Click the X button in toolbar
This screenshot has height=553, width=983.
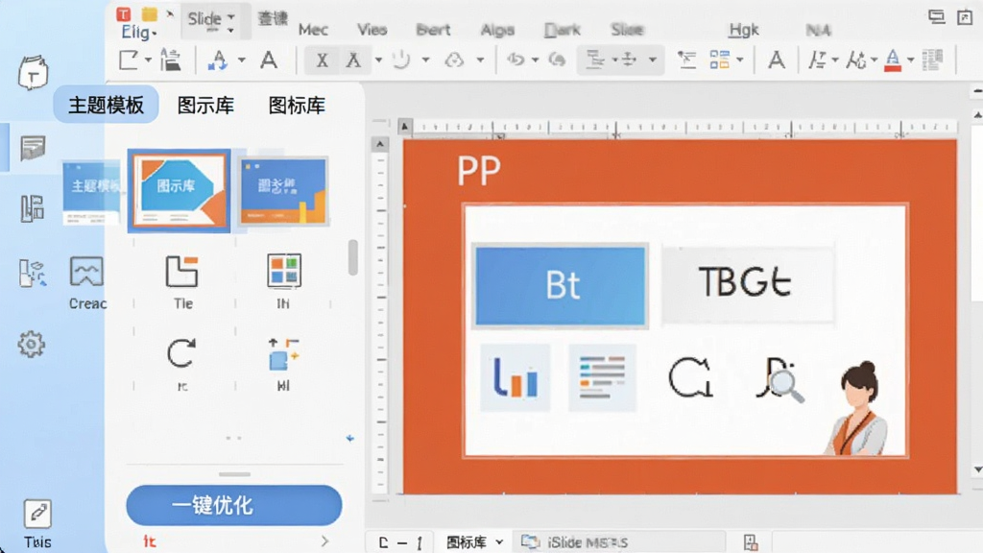point(322,60)
